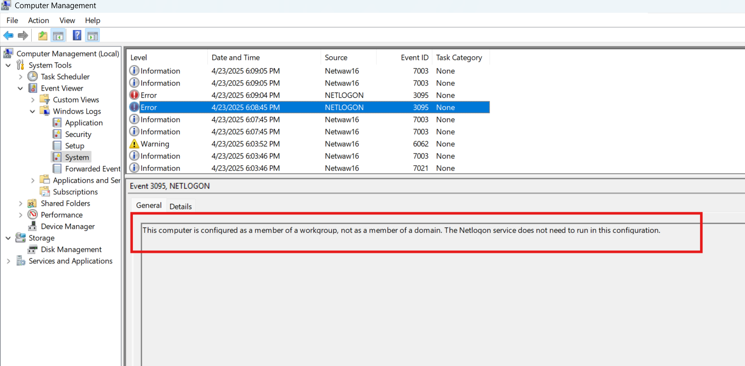
Task: Open the Action menu
Action: point(38,20)
